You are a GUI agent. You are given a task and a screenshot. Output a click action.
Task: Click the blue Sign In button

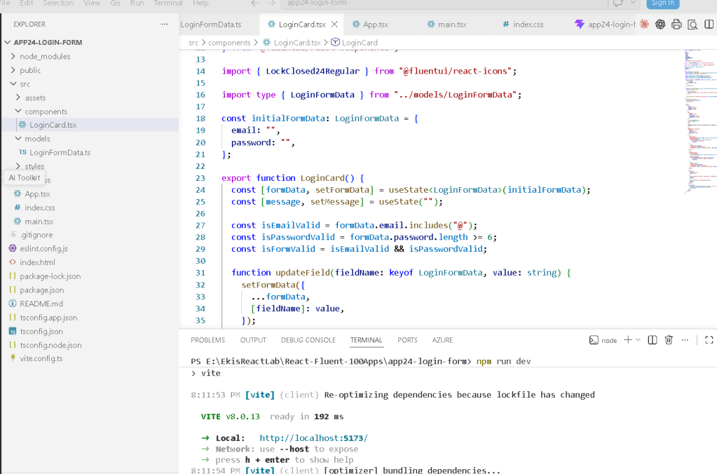tap(662, 4)
